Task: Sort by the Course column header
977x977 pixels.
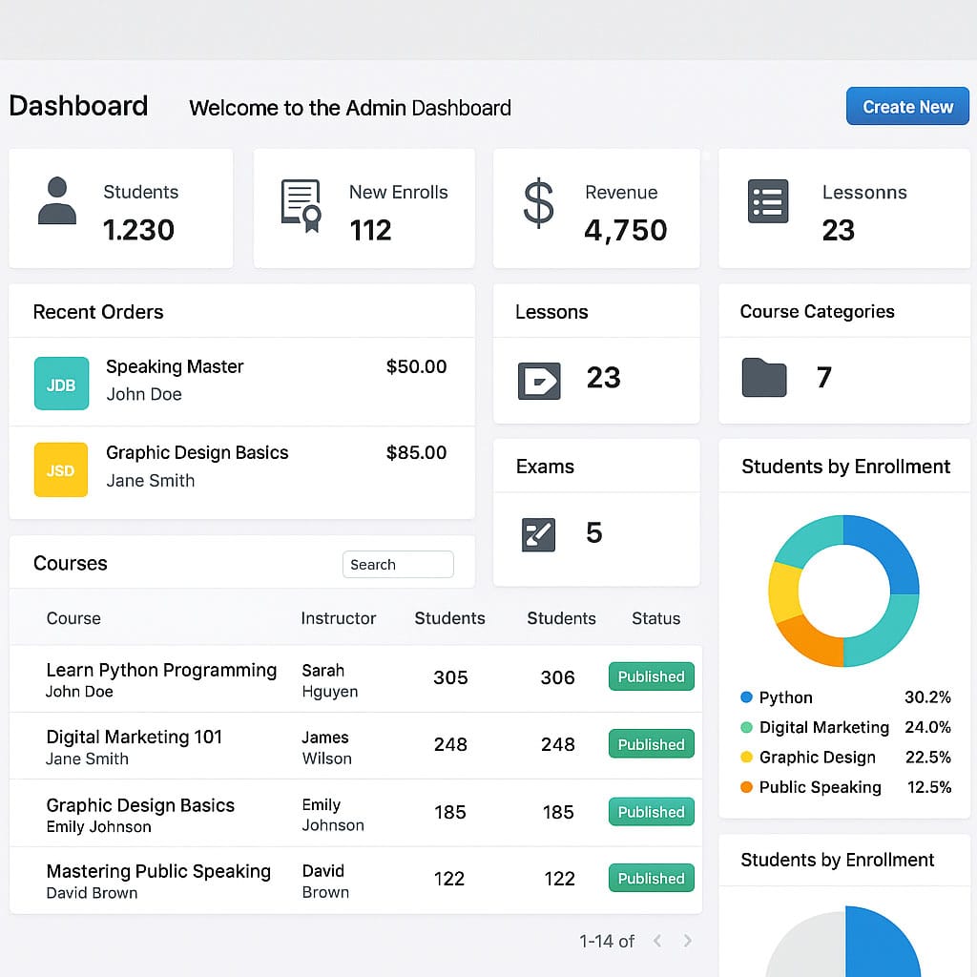Action: [x=73, y=618]
